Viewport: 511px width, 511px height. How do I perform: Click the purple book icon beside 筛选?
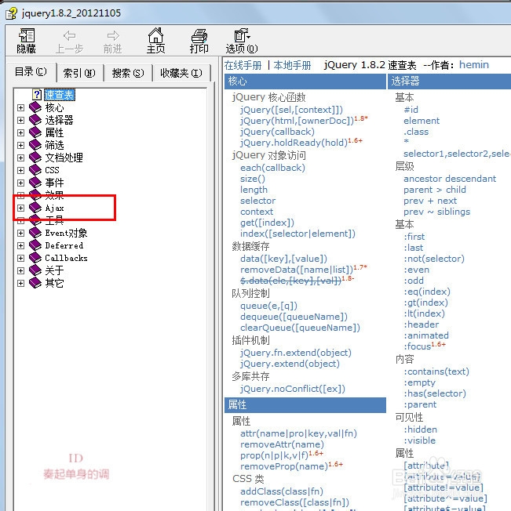[35, 145]
